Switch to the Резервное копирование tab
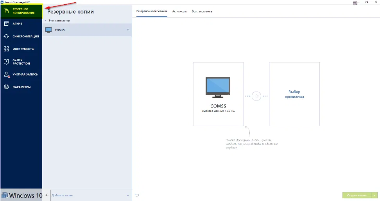The width and height of the screenshot is (380, 201). [x=152, y=11]
